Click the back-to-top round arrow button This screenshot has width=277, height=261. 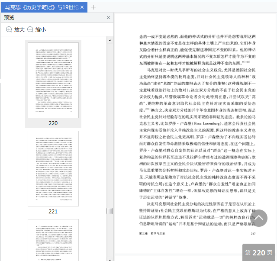[x=259, y=218]
